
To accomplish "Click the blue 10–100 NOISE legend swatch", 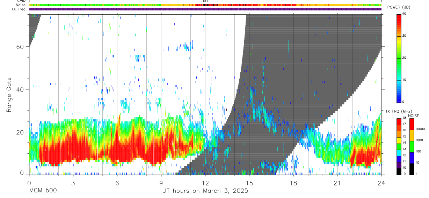I will click(x=412, y=158).
